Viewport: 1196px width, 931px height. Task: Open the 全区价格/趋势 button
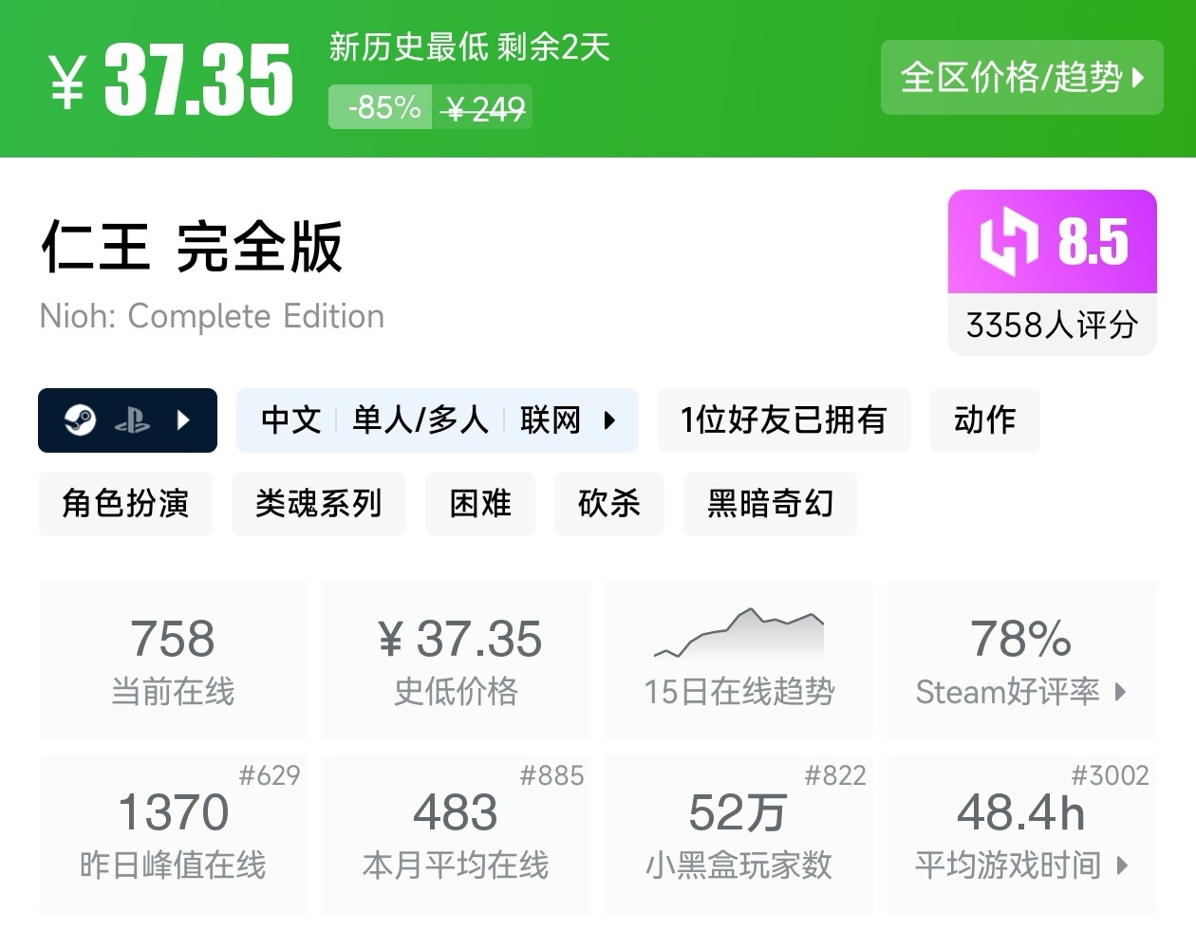point(1021,77)
